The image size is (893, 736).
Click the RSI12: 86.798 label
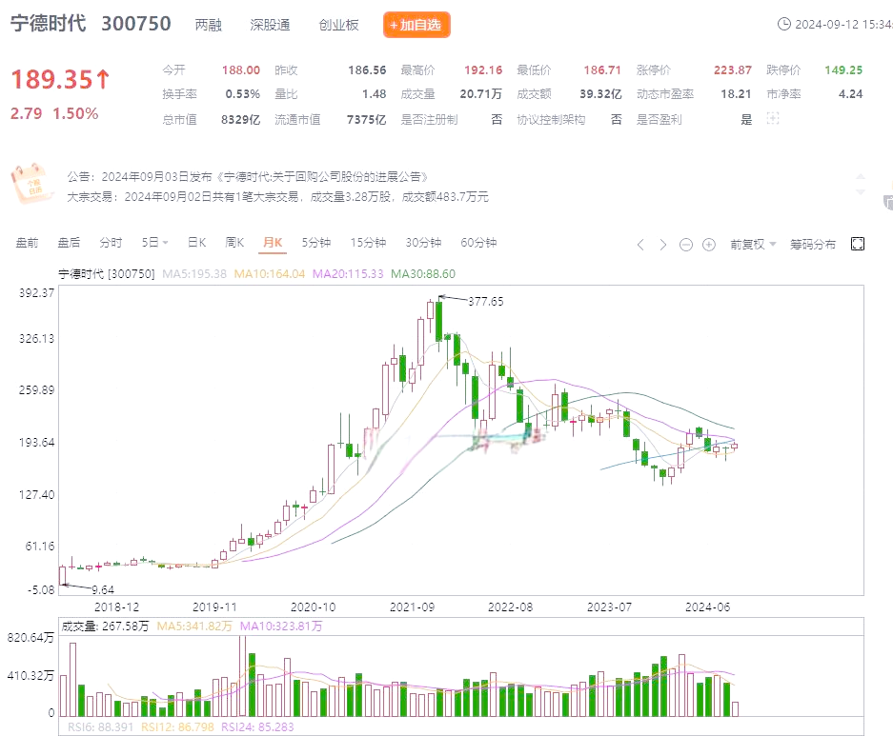177,726
